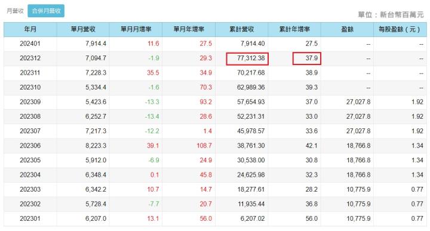
Task: Click the 盈餘 column header
Action: (x=347, y=29)
